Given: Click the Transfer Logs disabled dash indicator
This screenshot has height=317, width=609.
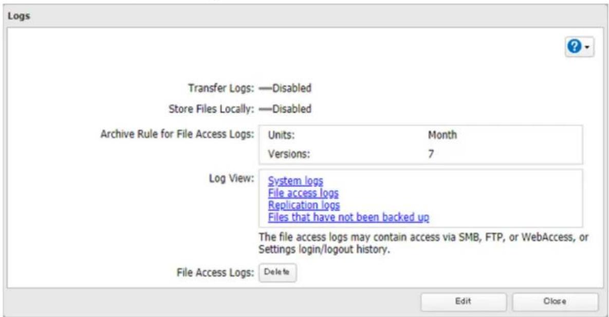Looking at the screenshot, I should (265, 88).
